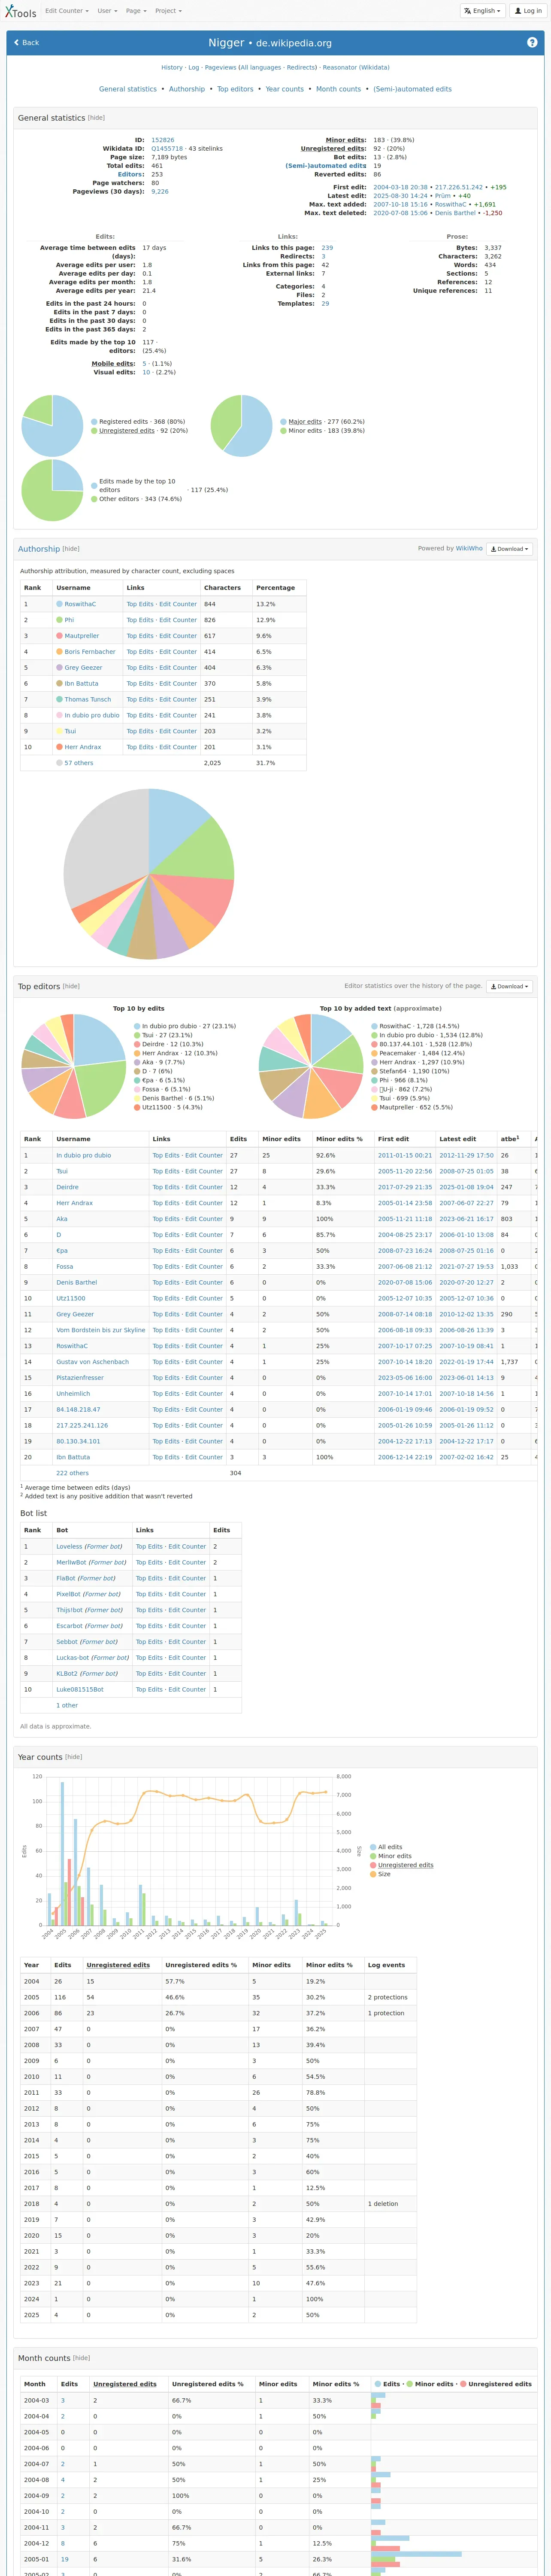This screenshot has height=2576, width=551.
Task: Collapse the Year counts section via hide
Action: (x=74, y=1757)
